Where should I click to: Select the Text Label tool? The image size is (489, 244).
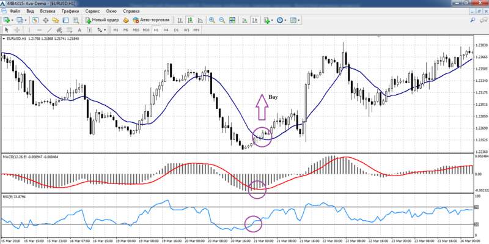[x=89, y=30]
